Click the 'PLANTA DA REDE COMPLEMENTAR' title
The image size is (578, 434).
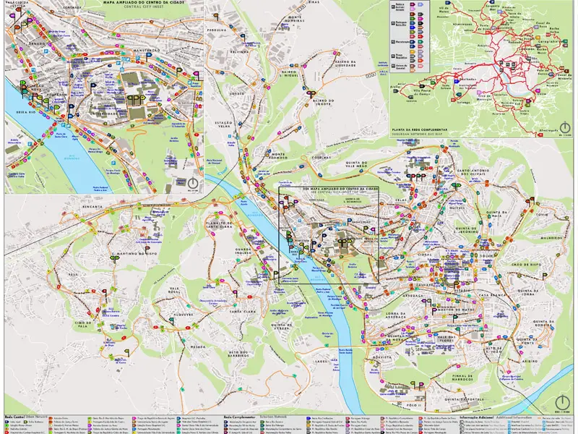click(x=420, y=130)
